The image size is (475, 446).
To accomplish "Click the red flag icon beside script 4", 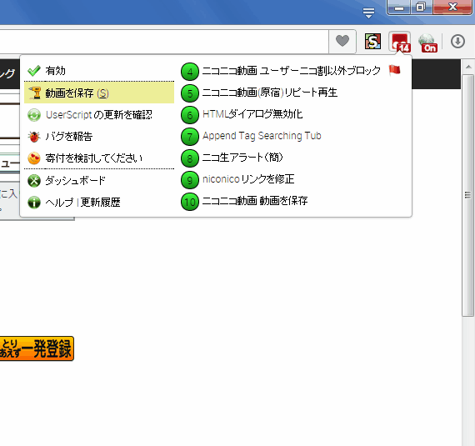I will pyautogui.click(x=394, y=70).
